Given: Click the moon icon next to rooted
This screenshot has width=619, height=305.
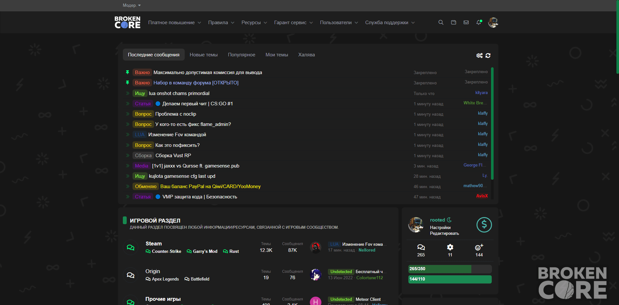Looking at the screenshot, I should [449, 220].
